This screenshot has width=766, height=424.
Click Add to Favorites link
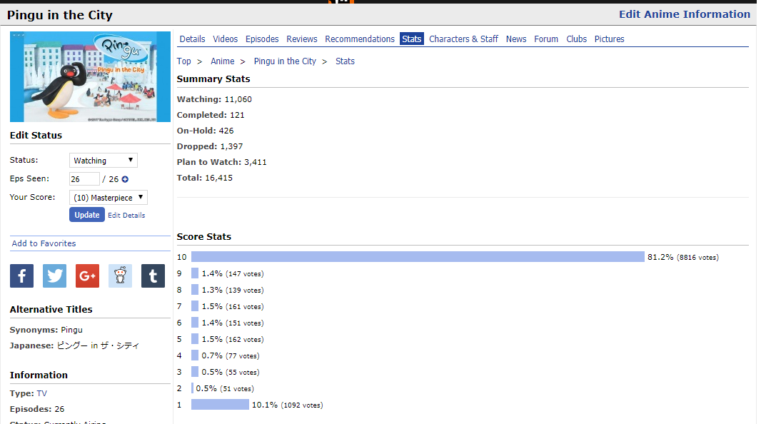[x=44, y=243]
